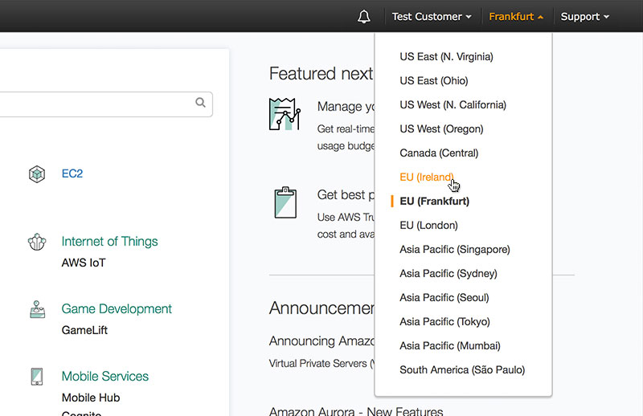Open the 'Manage yo…' featured step
This screenshot has width=643, height=416.
(x=346, y=107)
